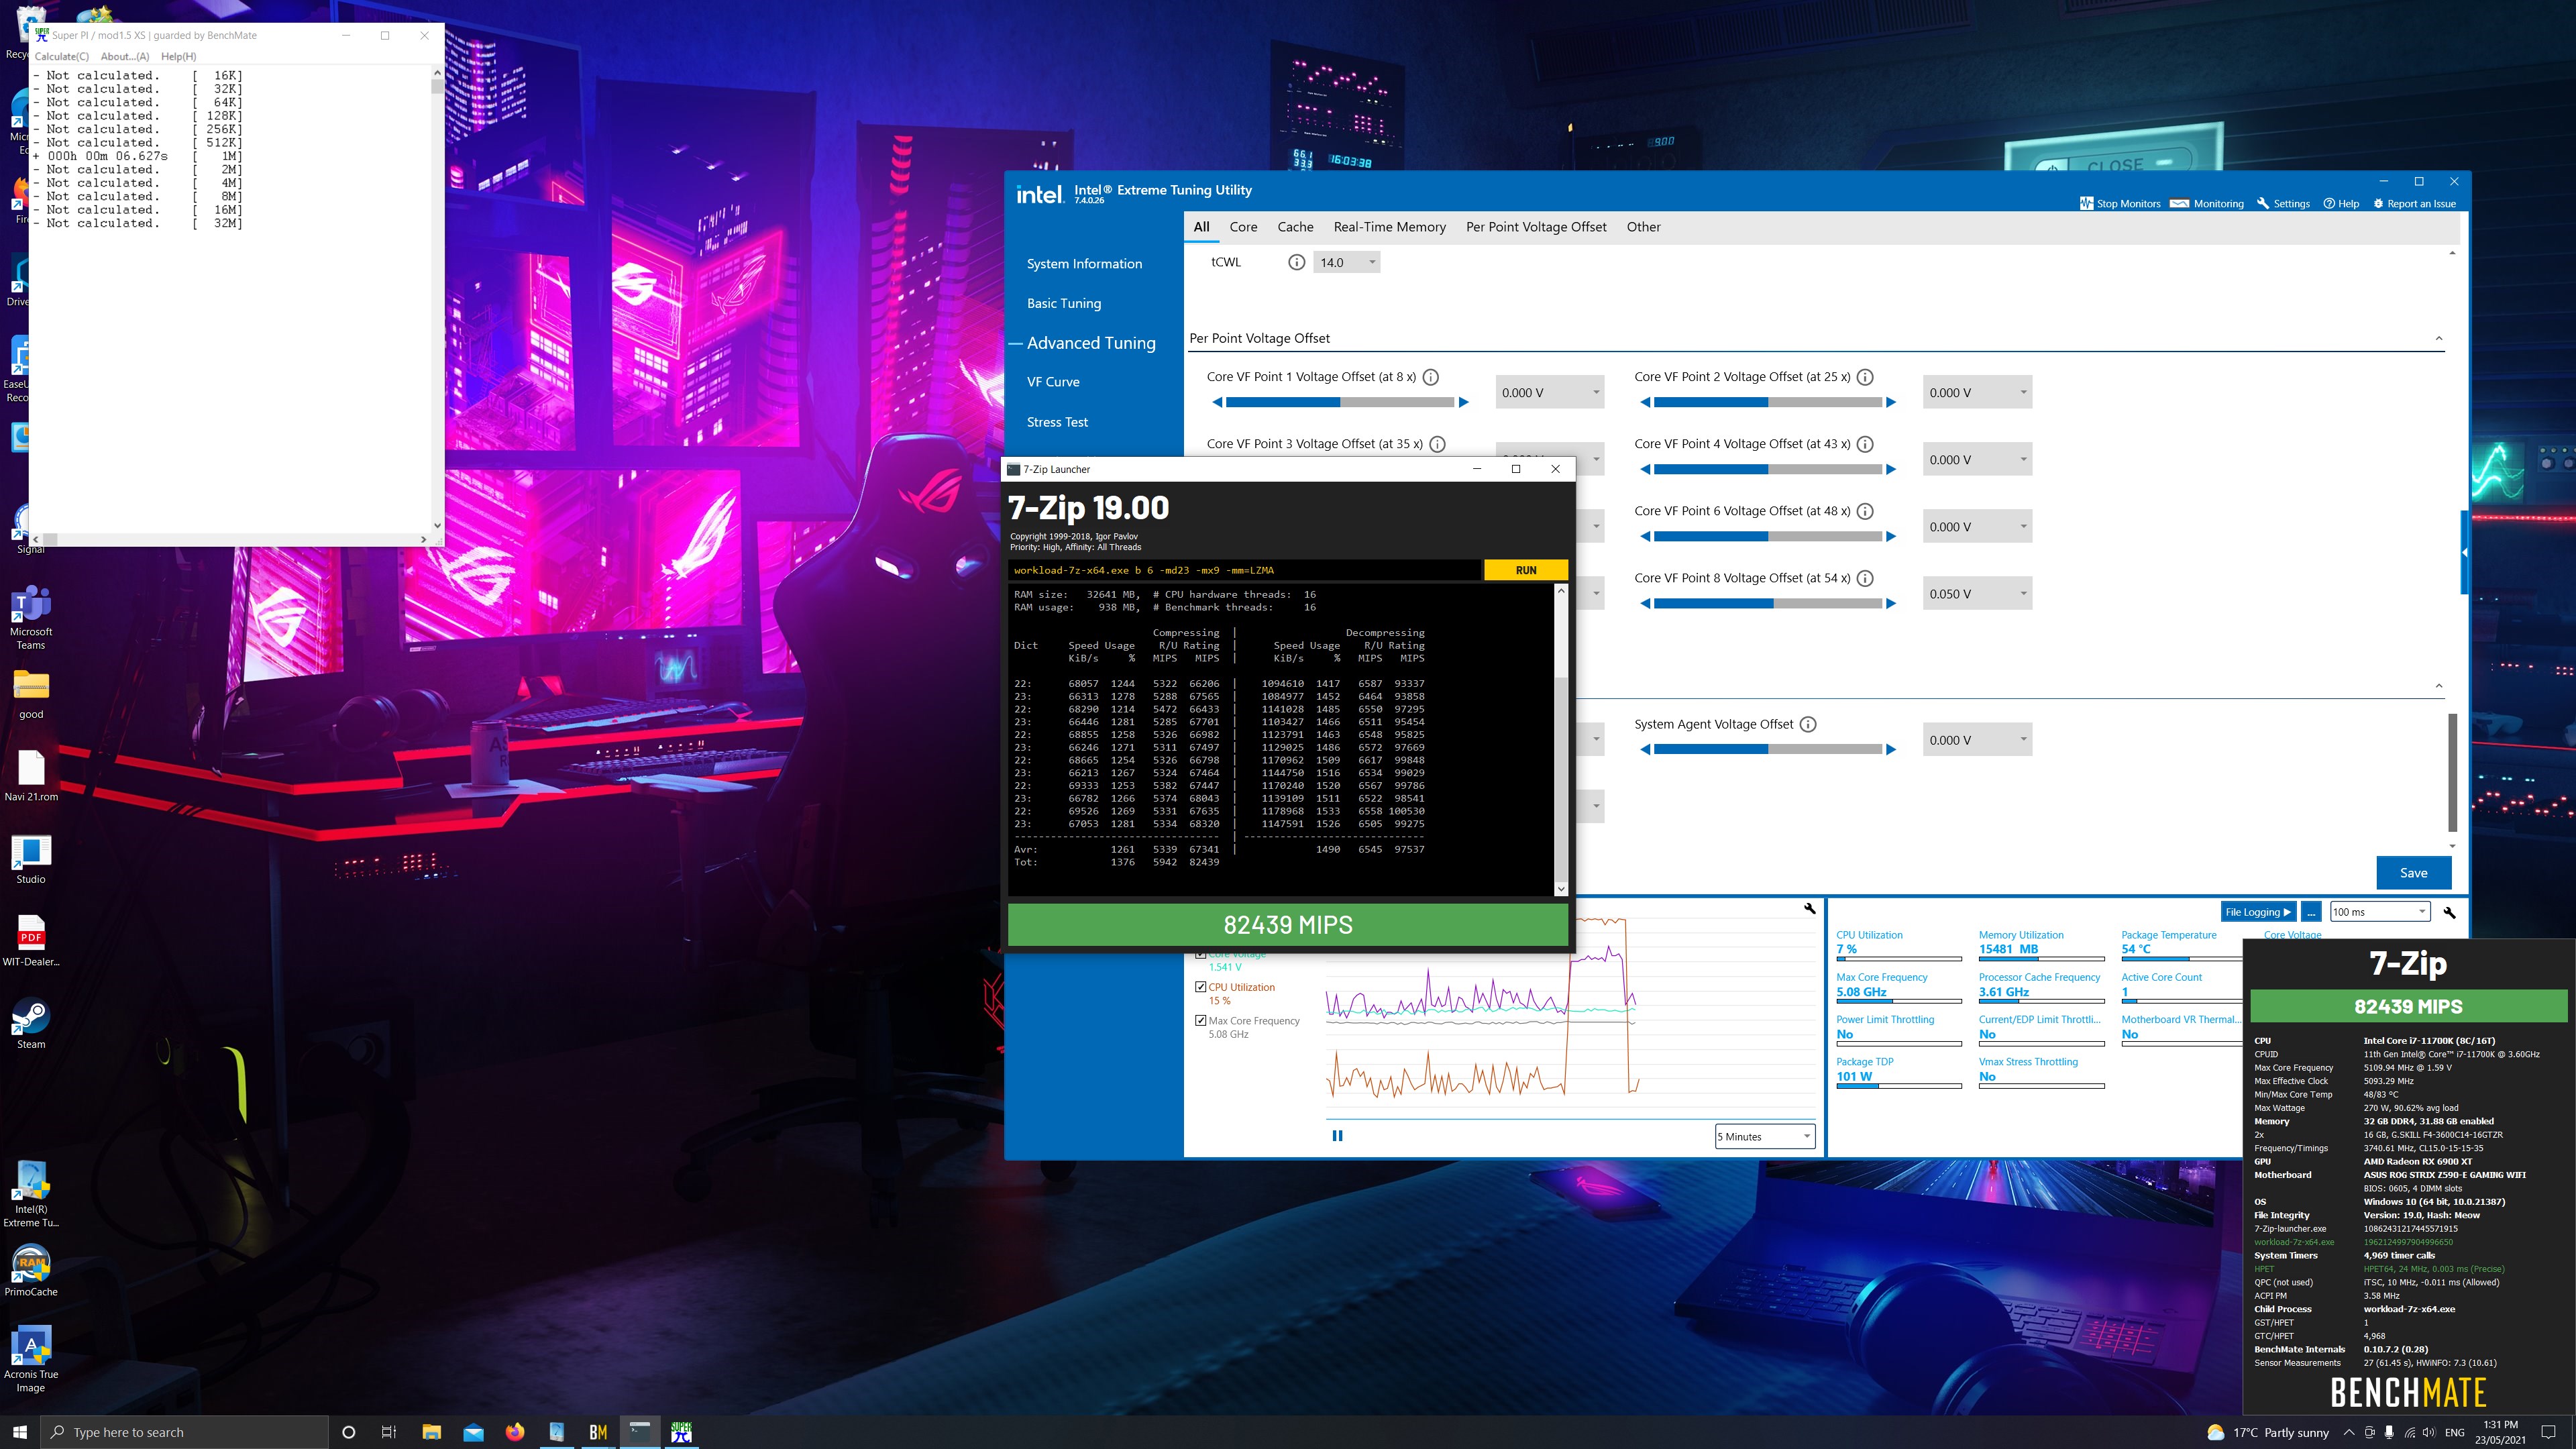Switch to Real-Time Memory tab
Screen dimensions: 2576x1449
tap(1390, 227)
